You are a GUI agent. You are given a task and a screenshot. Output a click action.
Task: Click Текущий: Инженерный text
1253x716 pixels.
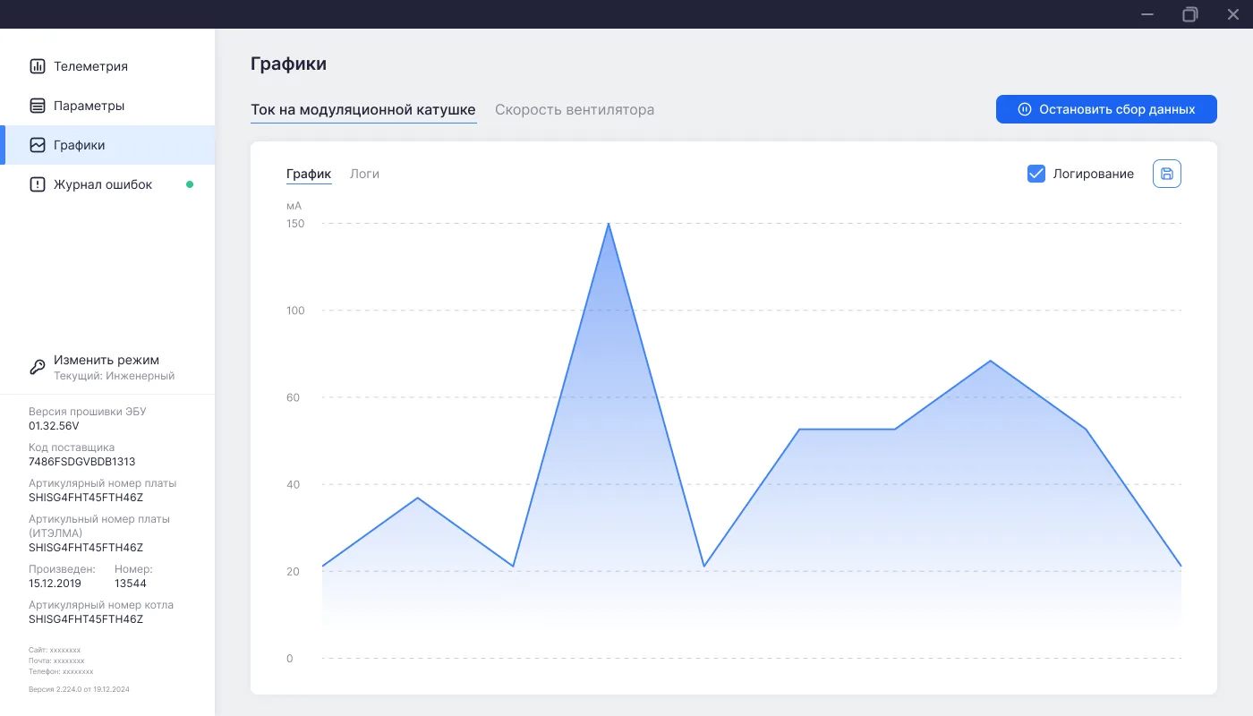[114, 377]
